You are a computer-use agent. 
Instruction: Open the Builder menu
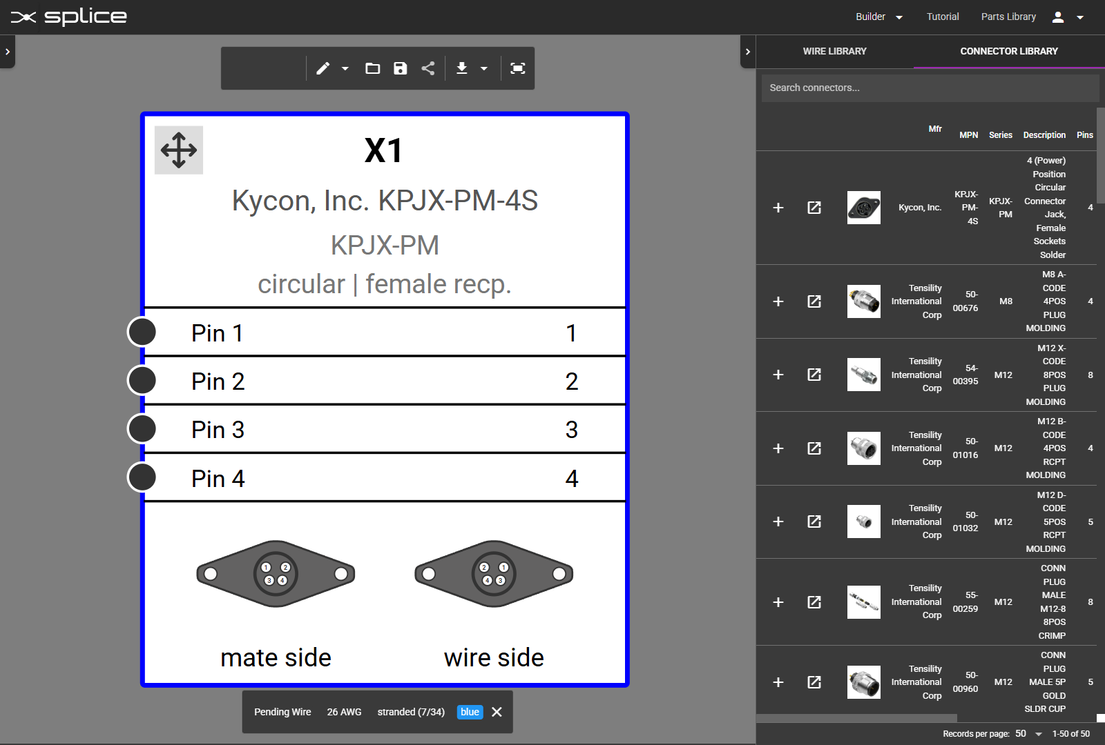click(878, 17)
